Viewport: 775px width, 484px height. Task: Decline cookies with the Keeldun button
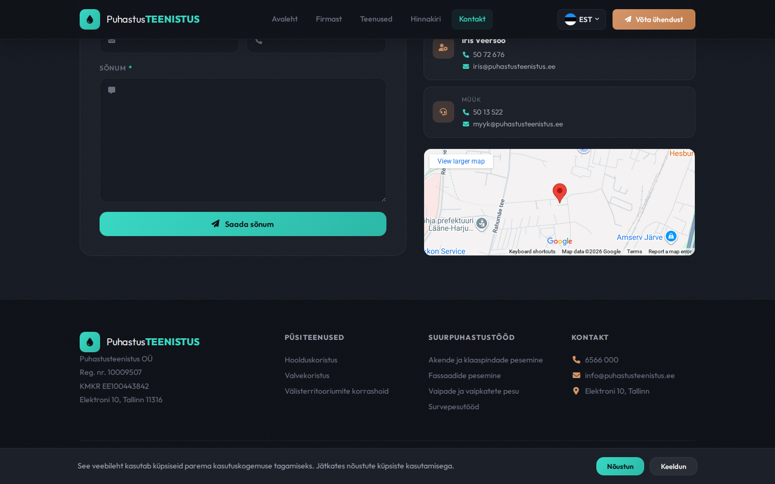coord(673,466)
